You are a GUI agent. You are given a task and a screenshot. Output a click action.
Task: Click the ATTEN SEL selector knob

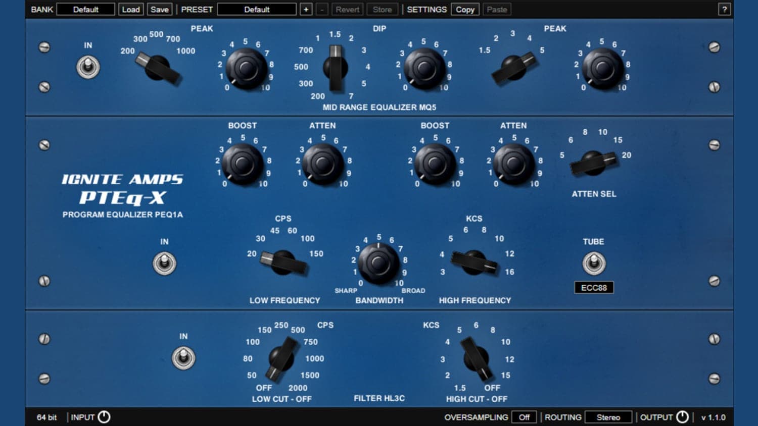click(594, 163)
